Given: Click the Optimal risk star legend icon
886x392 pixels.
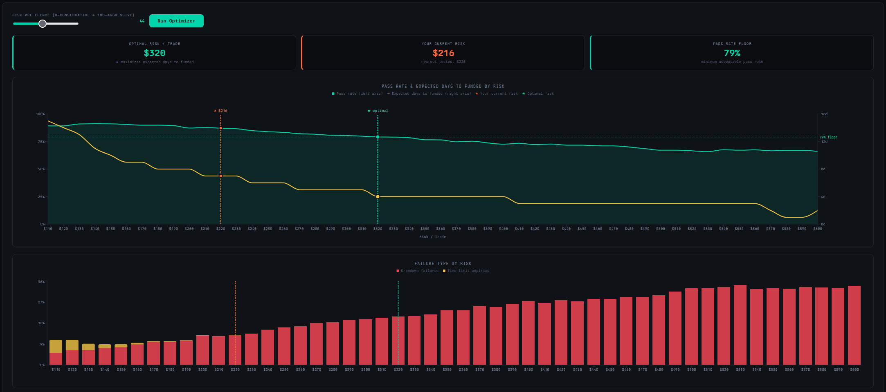Looking at the screenshot, I should pyautogui.click(x=524, y=94).
